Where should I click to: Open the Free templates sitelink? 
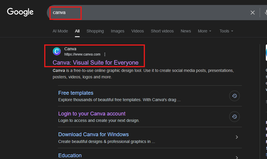pyautogui.click(x=76, y=93)
